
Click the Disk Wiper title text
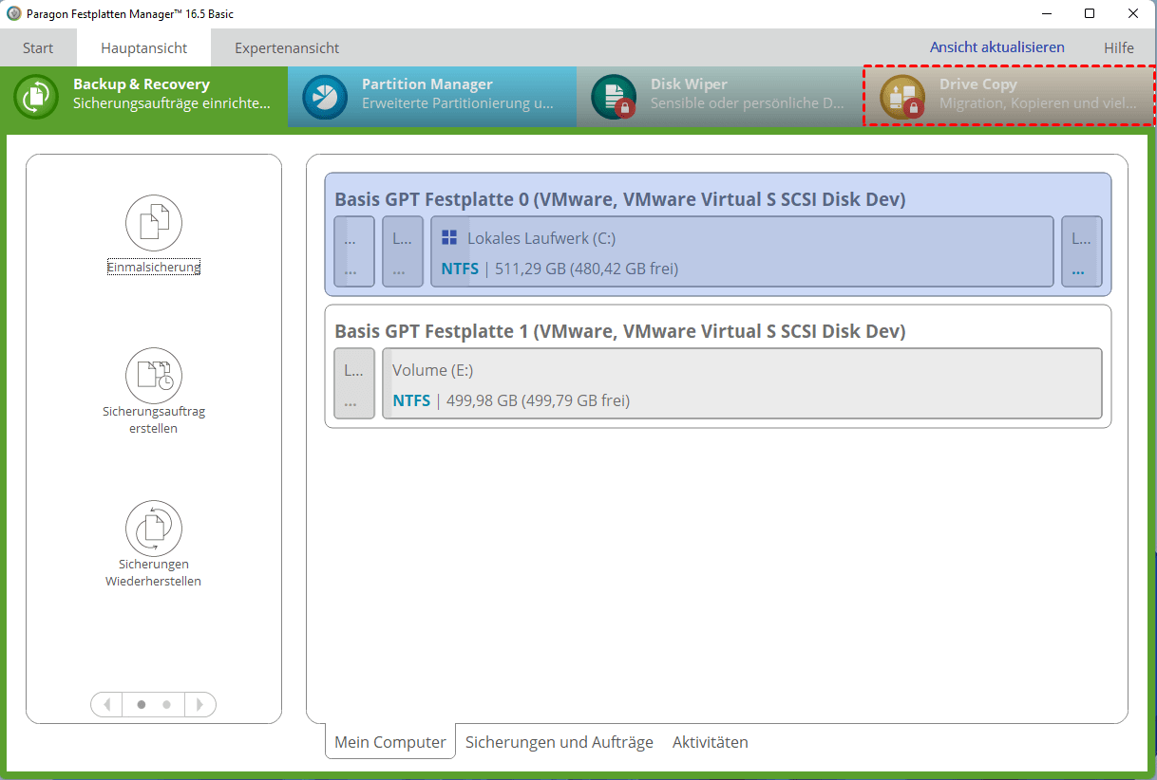pos(689,84)
